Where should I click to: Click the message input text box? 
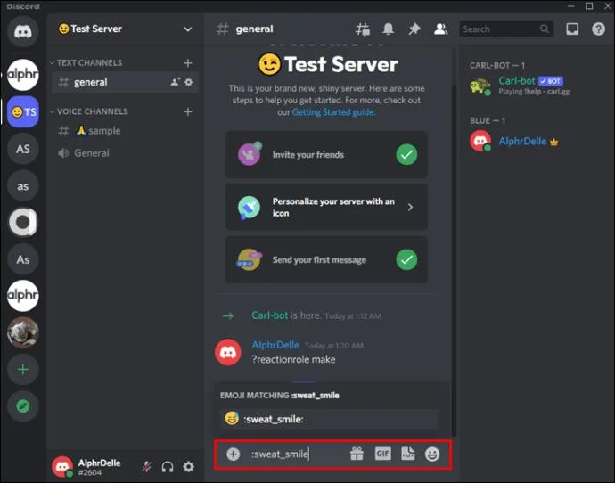click(297, 454)
